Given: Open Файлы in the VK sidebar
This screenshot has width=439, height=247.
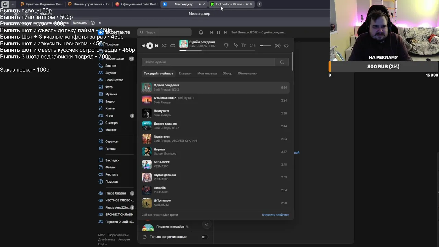Looking at the screenshot, I should click(110, 167).
